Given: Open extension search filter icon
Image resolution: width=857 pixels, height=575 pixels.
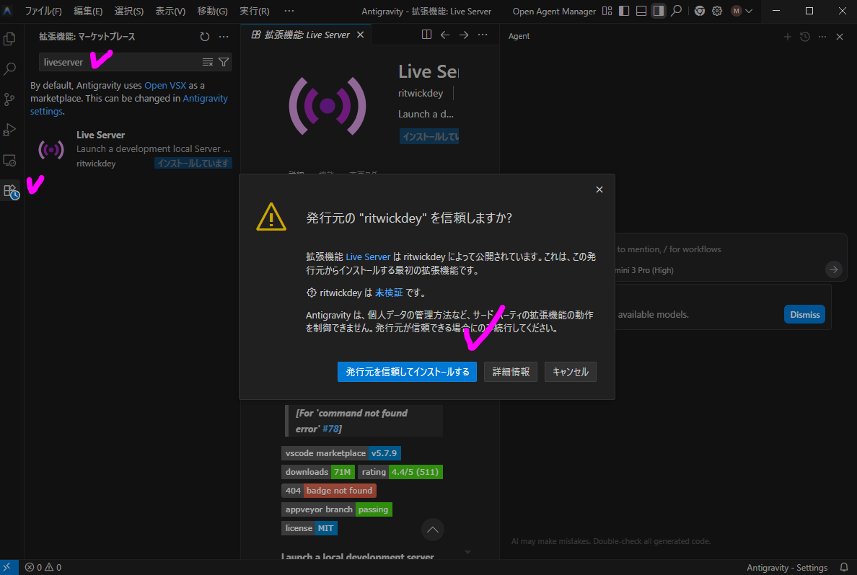Looking at the screenshot, I should click(224, 62).
